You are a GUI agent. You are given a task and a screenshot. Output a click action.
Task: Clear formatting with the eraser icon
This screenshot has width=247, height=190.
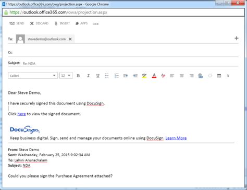click(163, 76)
